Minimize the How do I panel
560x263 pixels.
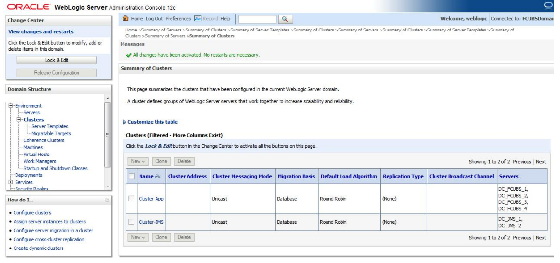coord(107,200)
